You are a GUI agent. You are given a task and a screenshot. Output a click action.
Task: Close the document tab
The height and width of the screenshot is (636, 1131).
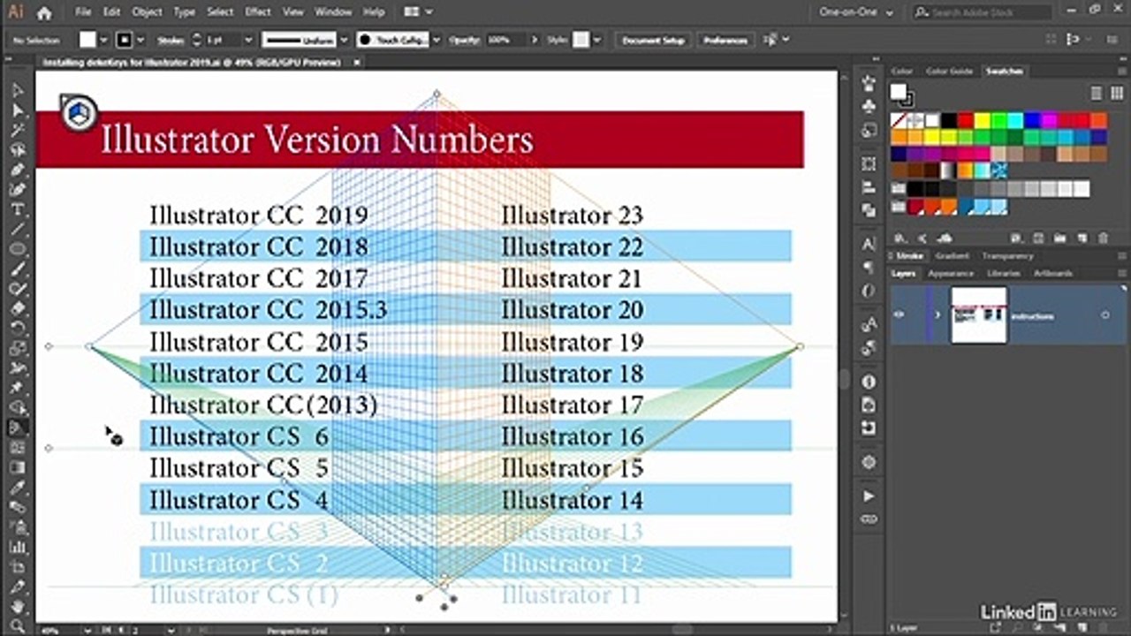(356, 63)
